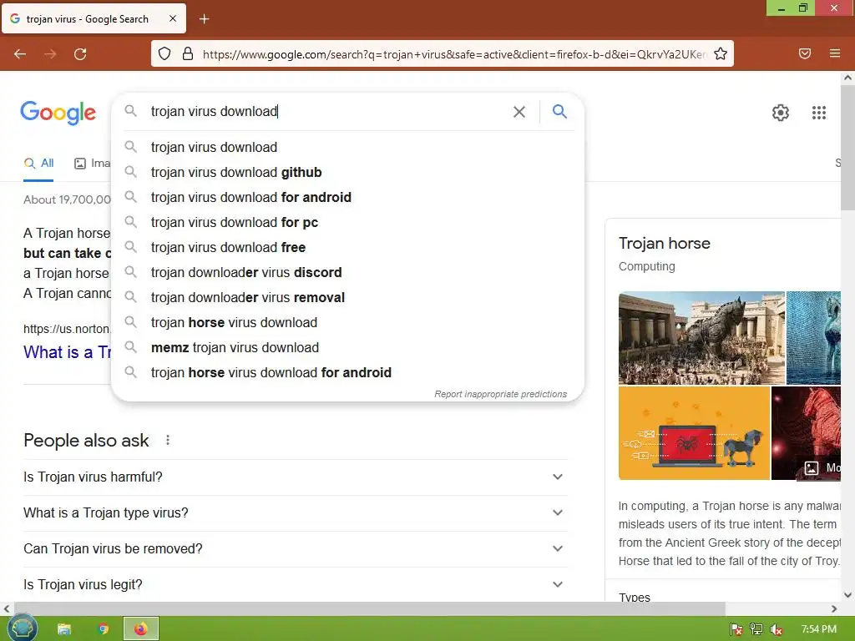Clear the search box with X icon

[519, 112]
